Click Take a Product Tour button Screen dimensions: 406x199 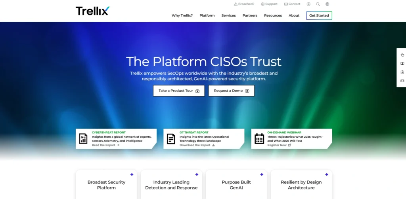coord(179,91)
